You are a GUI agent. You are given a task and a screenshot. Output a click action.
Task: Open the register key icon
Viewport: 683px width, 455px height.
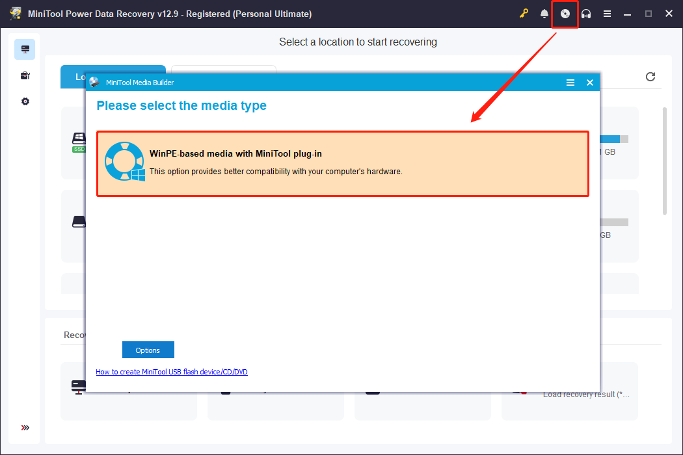point(524,14)
